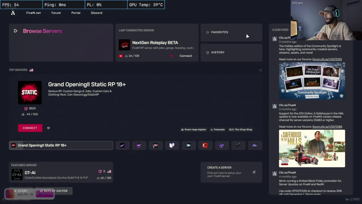Click the FiveM logo in the top bar
This screenshot has width=362, height=204.
[x=13, y=13]
